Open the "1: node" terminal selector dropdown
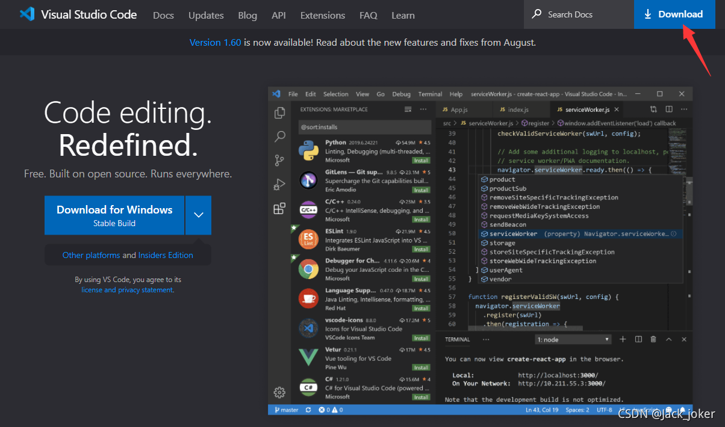This screenshot has height=427, width=725. click(574, 339)
